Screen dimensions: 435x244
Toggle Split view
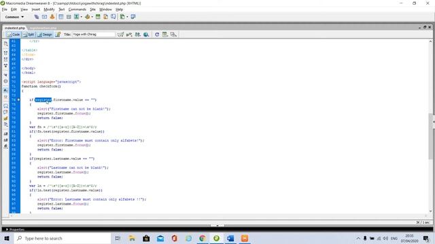[x=29, y=35]
